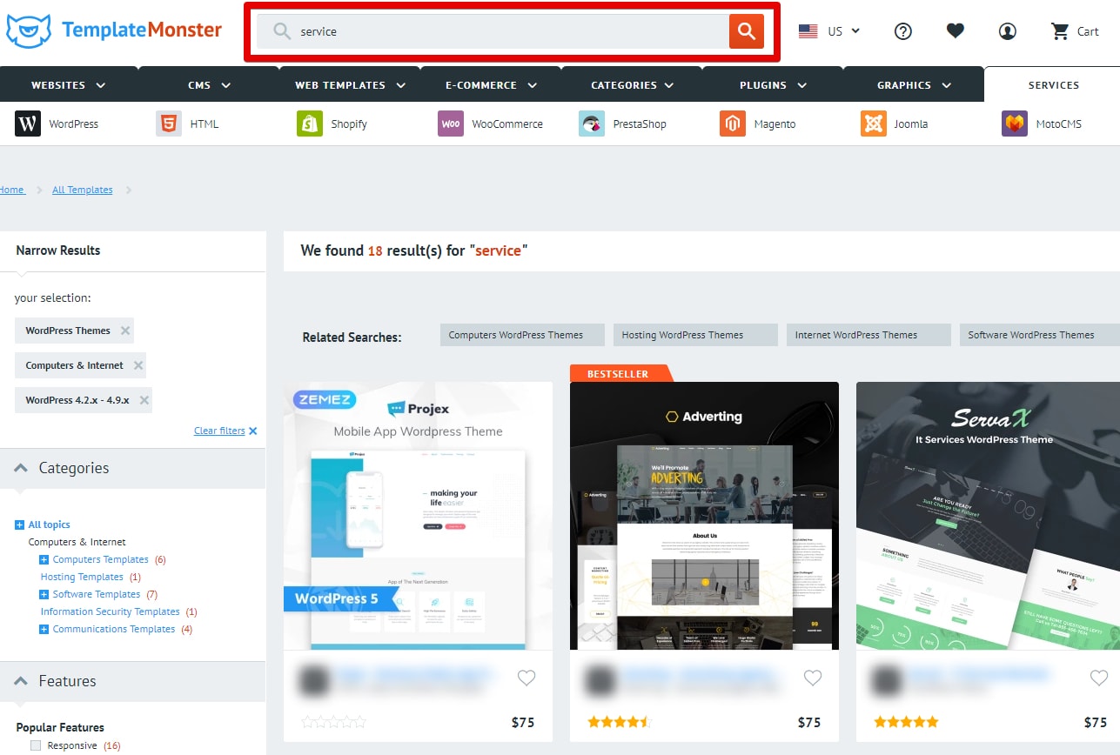Image resolution: width=1120 pixels, height=755 pixels.
Task: Expand Communications Templates plus icon
Action: pyautogui.click(x=44, y=629)
